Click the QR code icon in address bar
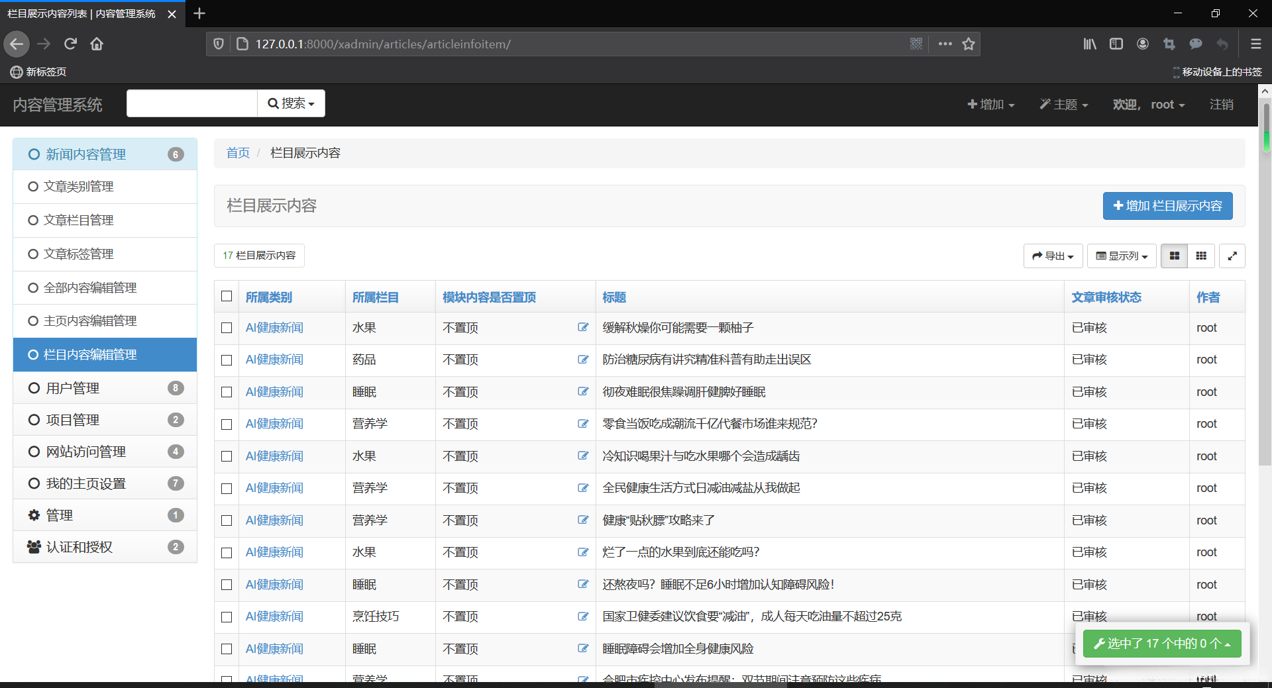The height and width of the screenshot is (688, 1272). click(916, 44)
